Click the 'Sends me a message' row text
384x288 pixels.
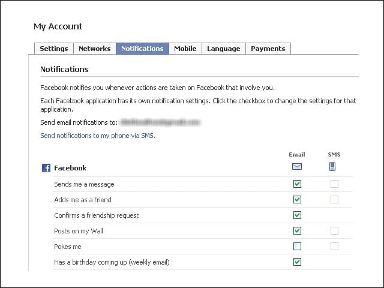pyautogui.click(x=84, y=184)
